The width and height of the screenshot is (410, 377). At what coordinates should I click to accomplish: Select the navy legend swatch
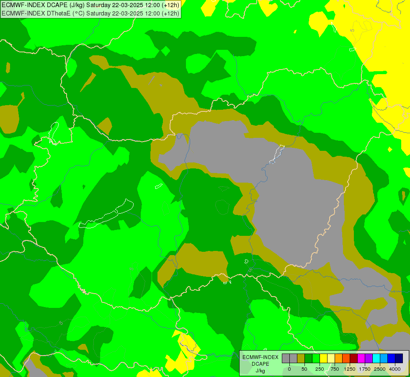pyautogui.click(x=399, y=359)
